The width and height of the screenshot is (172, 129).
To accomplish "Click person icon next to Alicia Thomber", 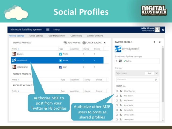I will click(121, 91).
